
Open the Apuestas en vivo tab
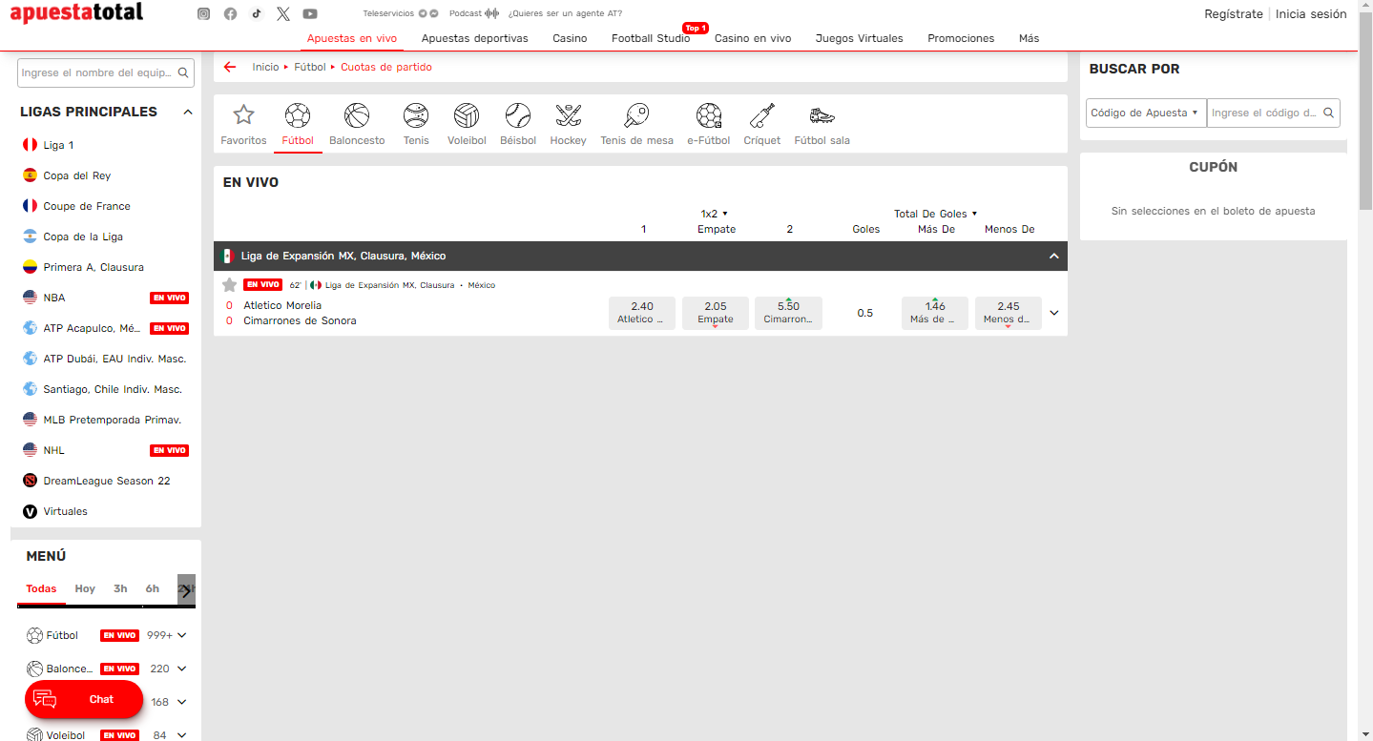pos(352,38)
